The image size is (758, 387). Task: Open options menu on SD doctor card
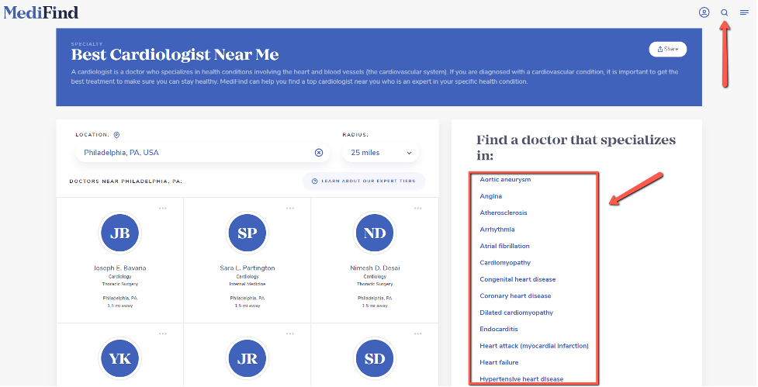[x=417, y=333]
